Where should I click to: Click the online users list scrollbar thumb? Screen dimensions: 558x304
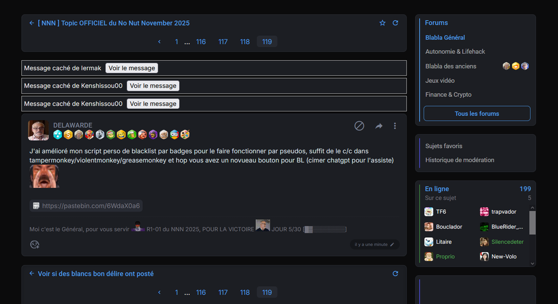point(532,222)
